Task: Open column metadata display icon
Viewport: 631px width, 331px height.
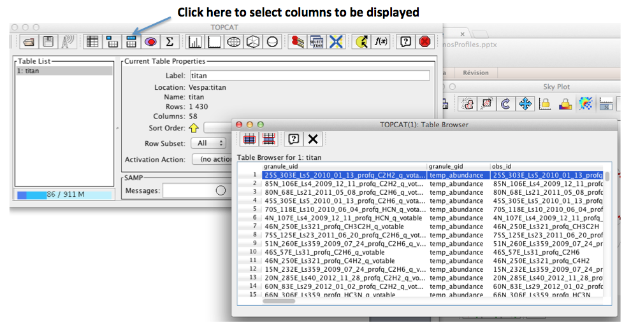Action: (131, 42)
